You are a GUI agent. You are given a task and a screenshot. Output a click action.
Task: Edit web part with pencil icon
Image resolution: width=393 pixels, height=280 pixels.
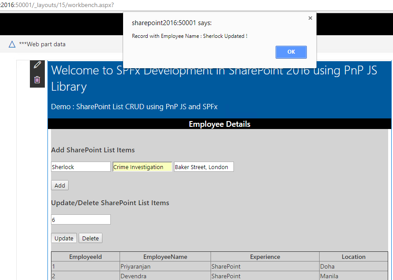click(x=37, y=65)
